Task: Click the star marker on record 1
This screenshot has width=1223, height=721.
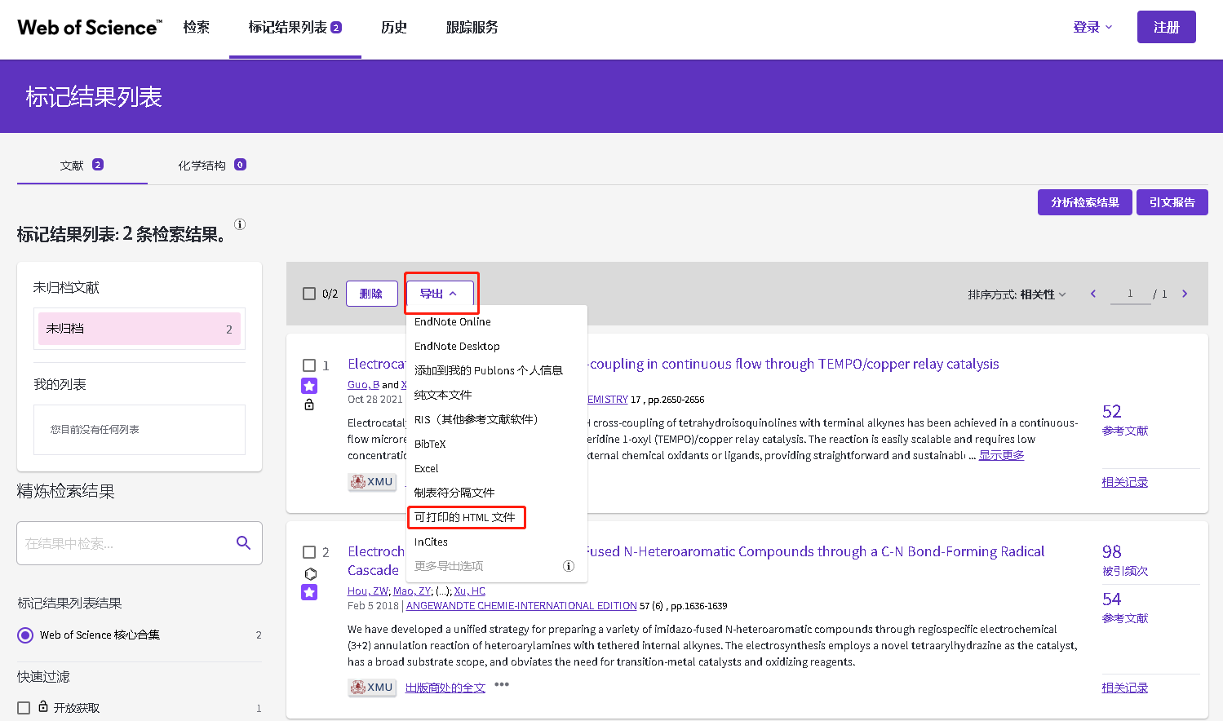Action: pyautogui.click(x=309, y=386)
